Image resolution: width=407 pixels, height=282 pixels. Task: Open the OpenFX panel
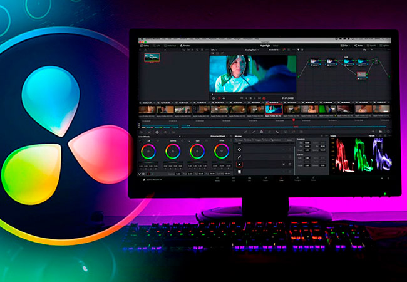pos(371,46)
